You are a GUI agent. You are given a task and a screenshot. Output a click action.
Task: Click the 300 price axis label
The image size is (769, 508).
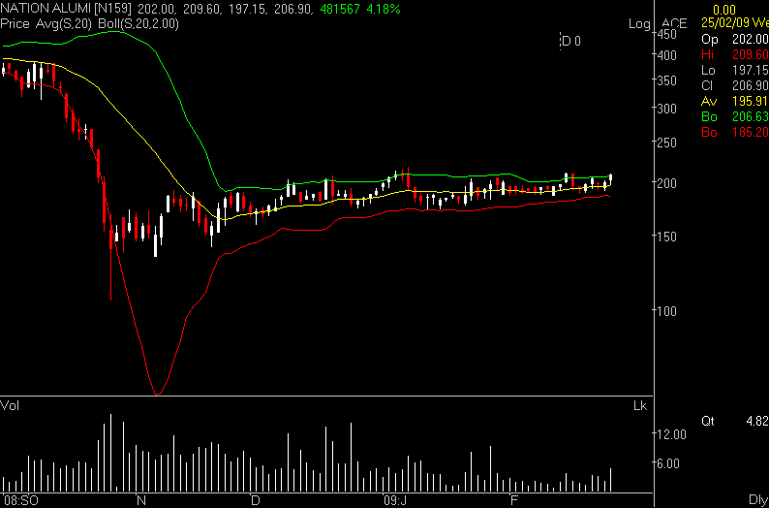click(x=667, y=109)
